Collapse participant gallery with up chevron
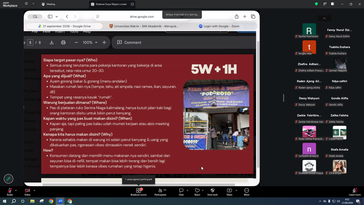364x205 pixels. click(324, 18)
